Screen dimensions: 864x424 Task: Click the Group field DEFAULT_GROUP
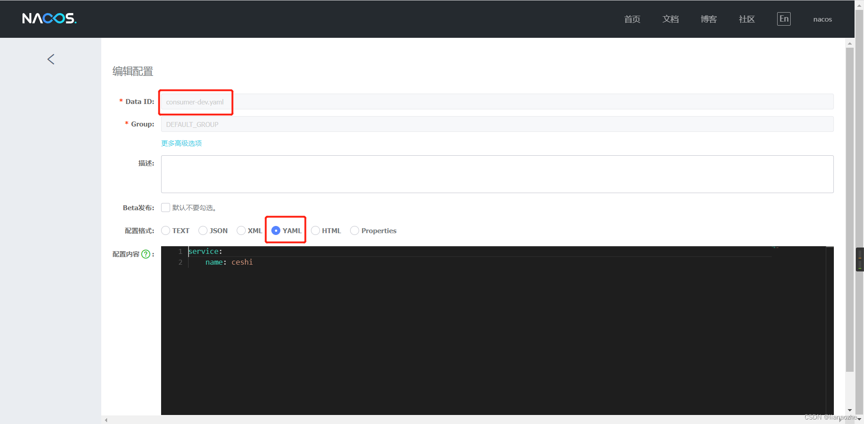pyautogui.click(x=497, y=124)
